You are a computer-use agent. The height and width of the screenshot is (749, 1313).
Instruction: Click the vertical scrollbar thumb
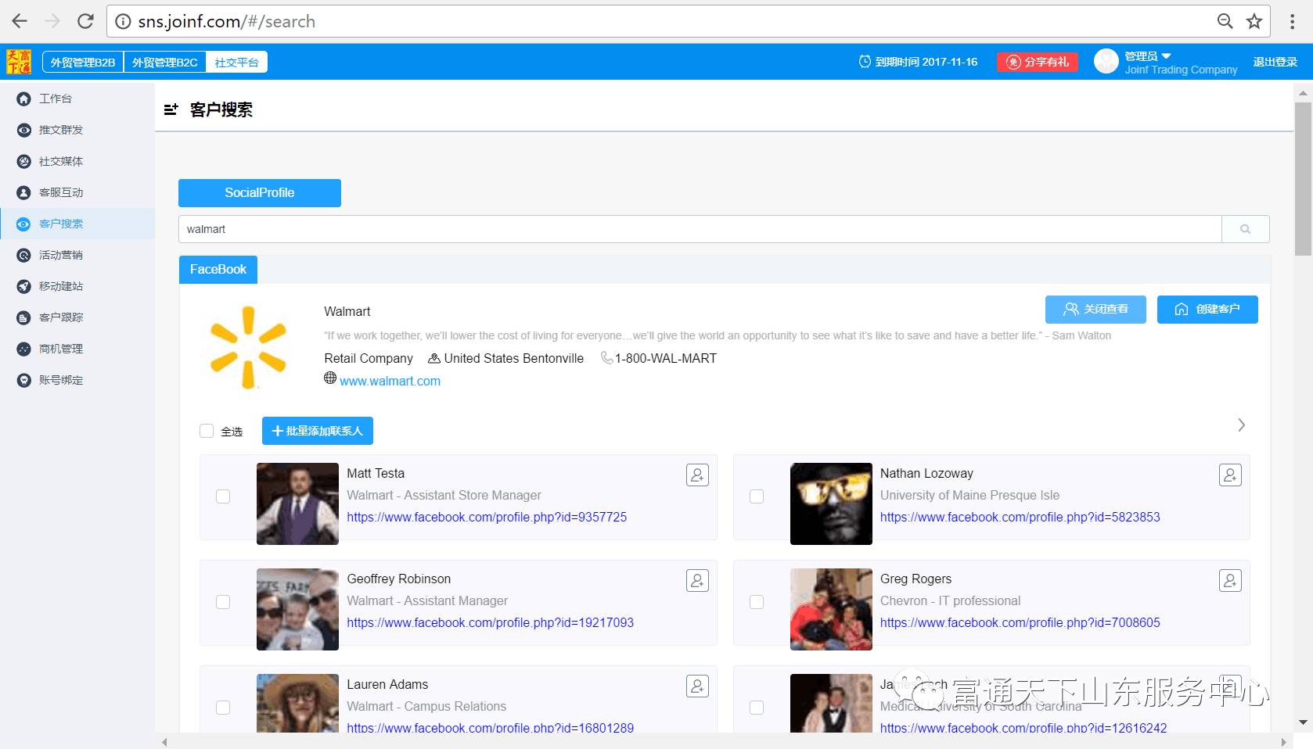(x=1303, y=179)
